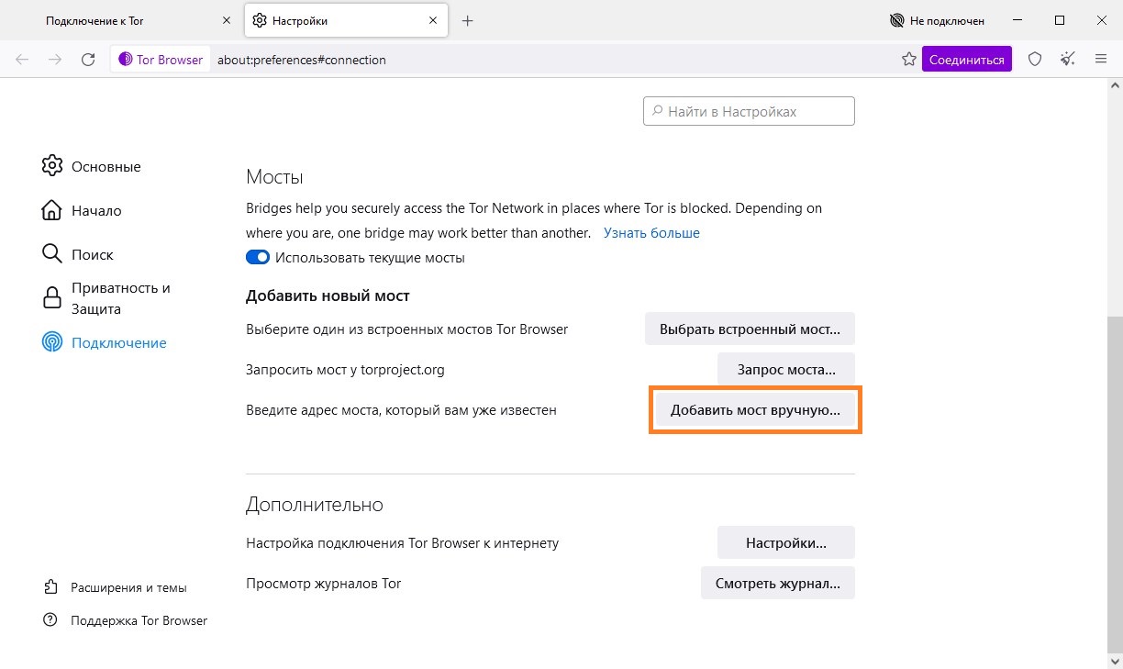Open the hamburger application menu
This screenshot has width=1123, height=669.
[1101, 60]
